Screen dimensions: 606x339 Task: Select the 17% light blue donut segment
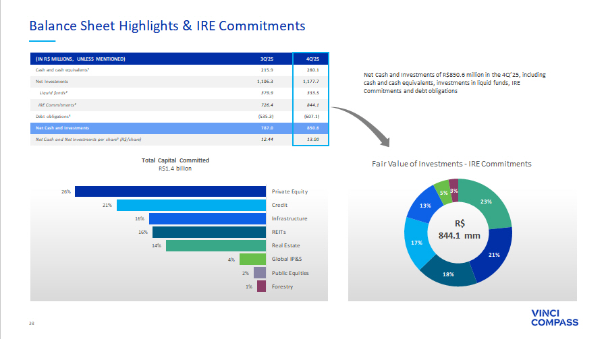point(417,241)
